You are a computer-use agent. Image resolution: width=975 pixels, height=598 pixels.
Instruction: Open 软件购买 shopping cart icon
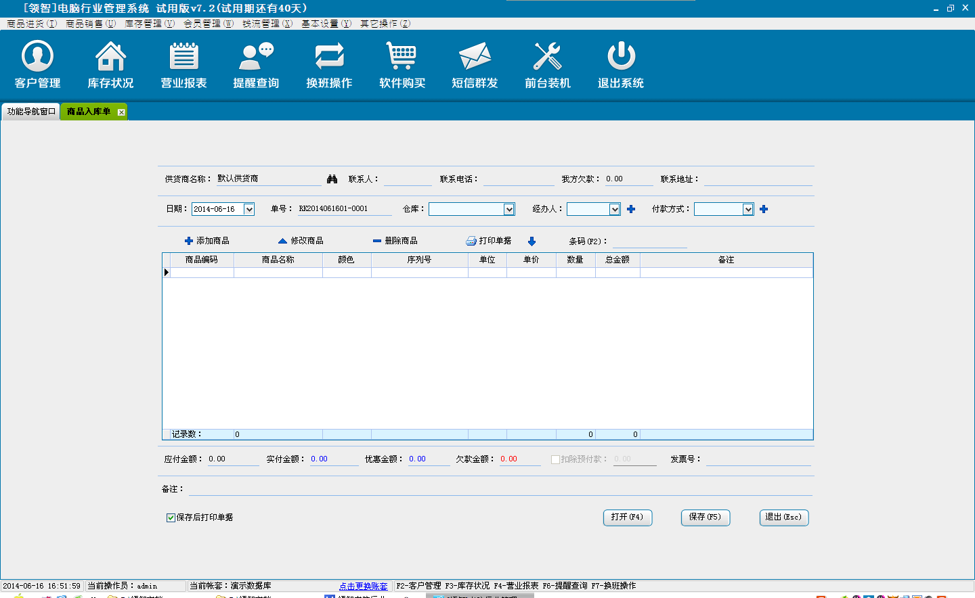[x=402, y=57]
